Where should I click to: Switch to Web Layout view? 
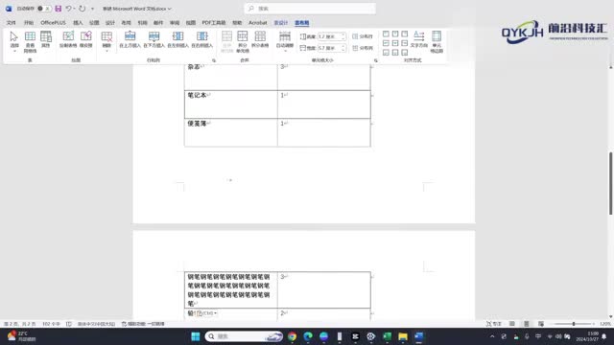pos(541,324)
